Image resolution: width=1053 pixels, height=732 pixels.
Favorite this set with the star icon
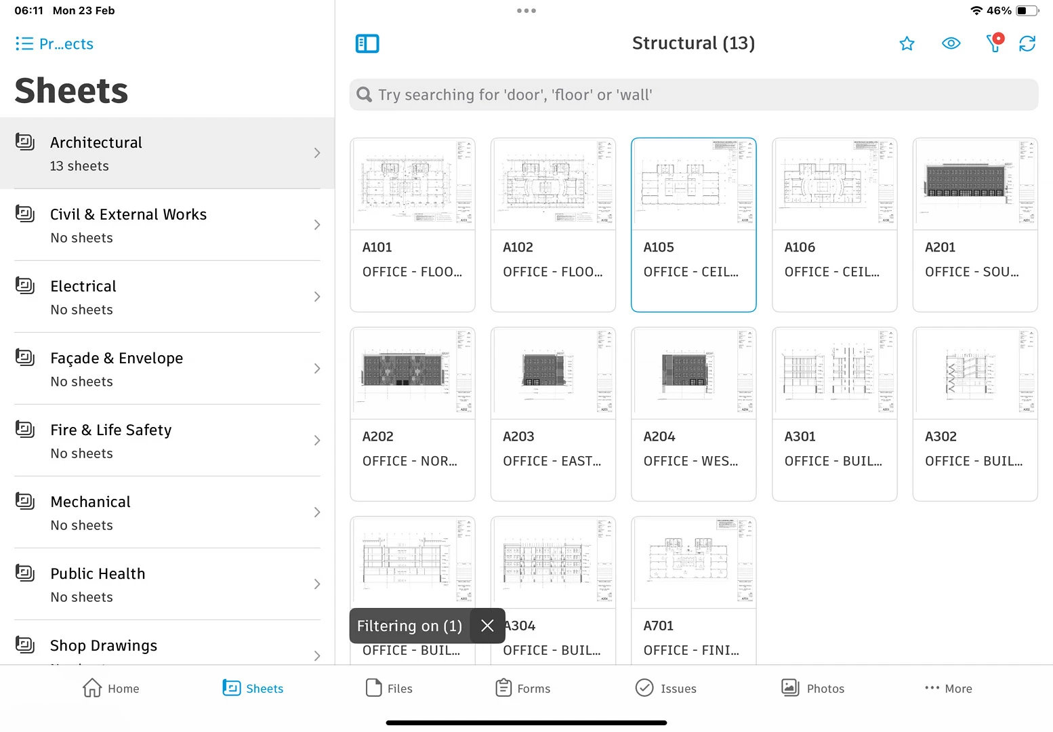(907, 44)
